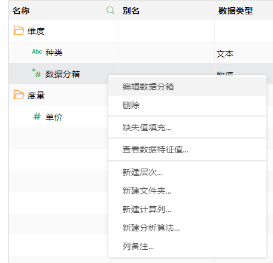Click the 度量 folder icon
Viewport: 273px width, 263px height.
19,95
